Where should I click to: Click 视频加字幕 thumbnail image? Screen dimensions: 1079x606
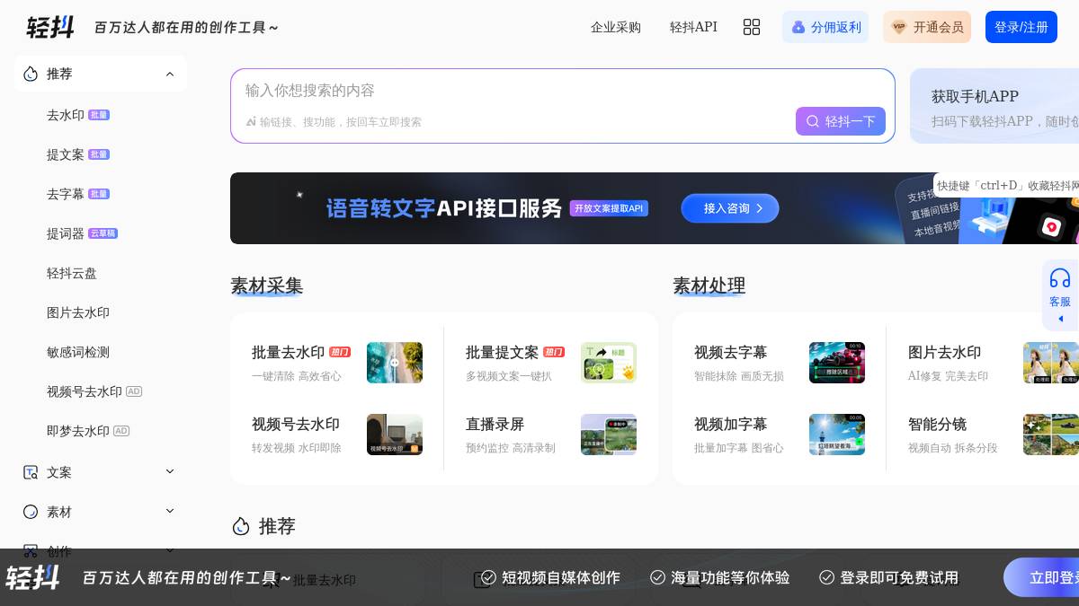click(837, 435)
